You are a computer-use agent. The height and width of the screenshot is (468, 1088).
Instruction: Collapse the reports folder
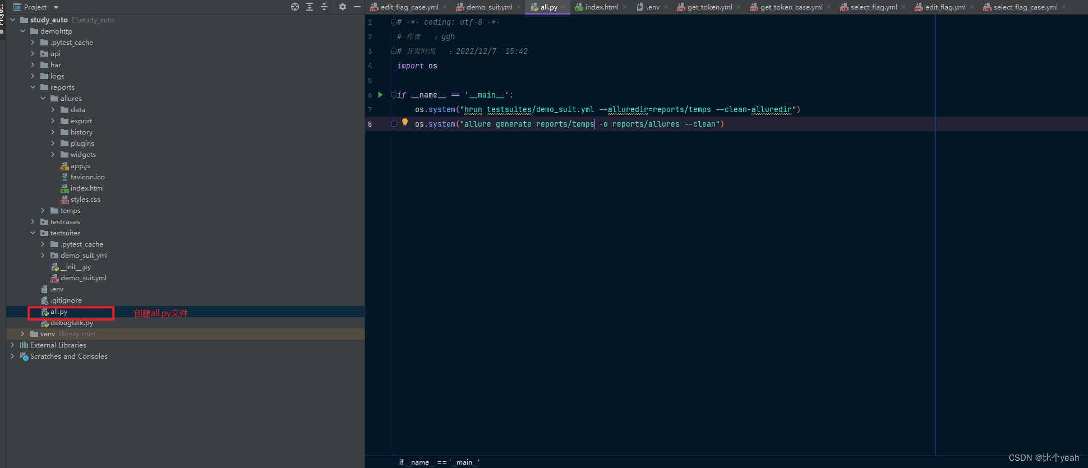tap(33, 87)
